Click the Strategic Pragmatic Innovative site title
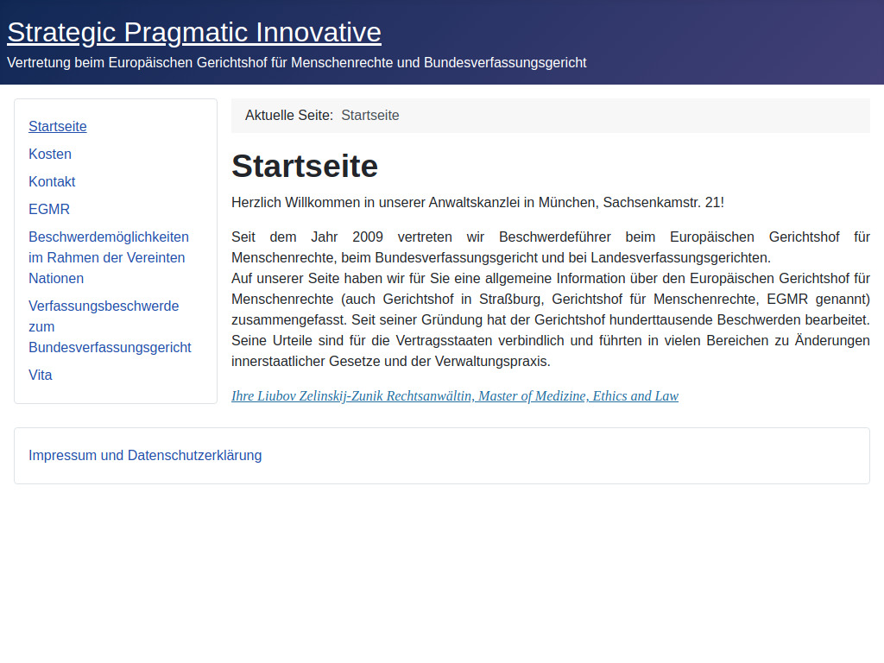Screen dimensions: 884x663 point(193,32)
